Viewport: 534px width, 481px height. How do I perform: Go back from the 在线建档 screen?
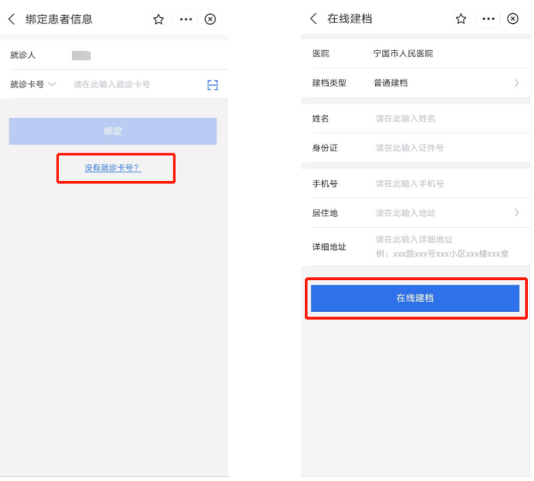(x=313, y=19)
